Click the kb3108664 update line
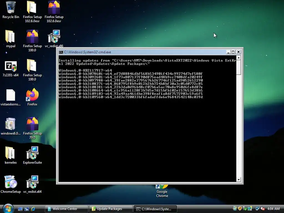The width and height of the screenshot is (284, 213). 131,90
